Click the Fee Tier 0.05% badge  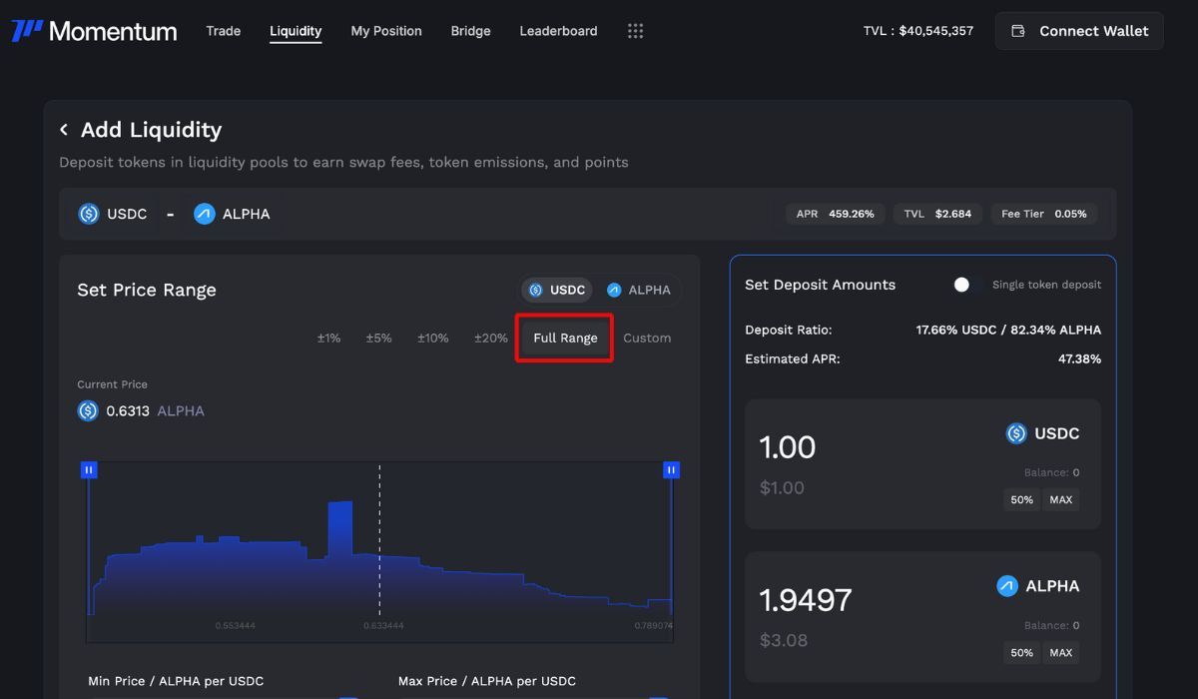(1044, 214)
